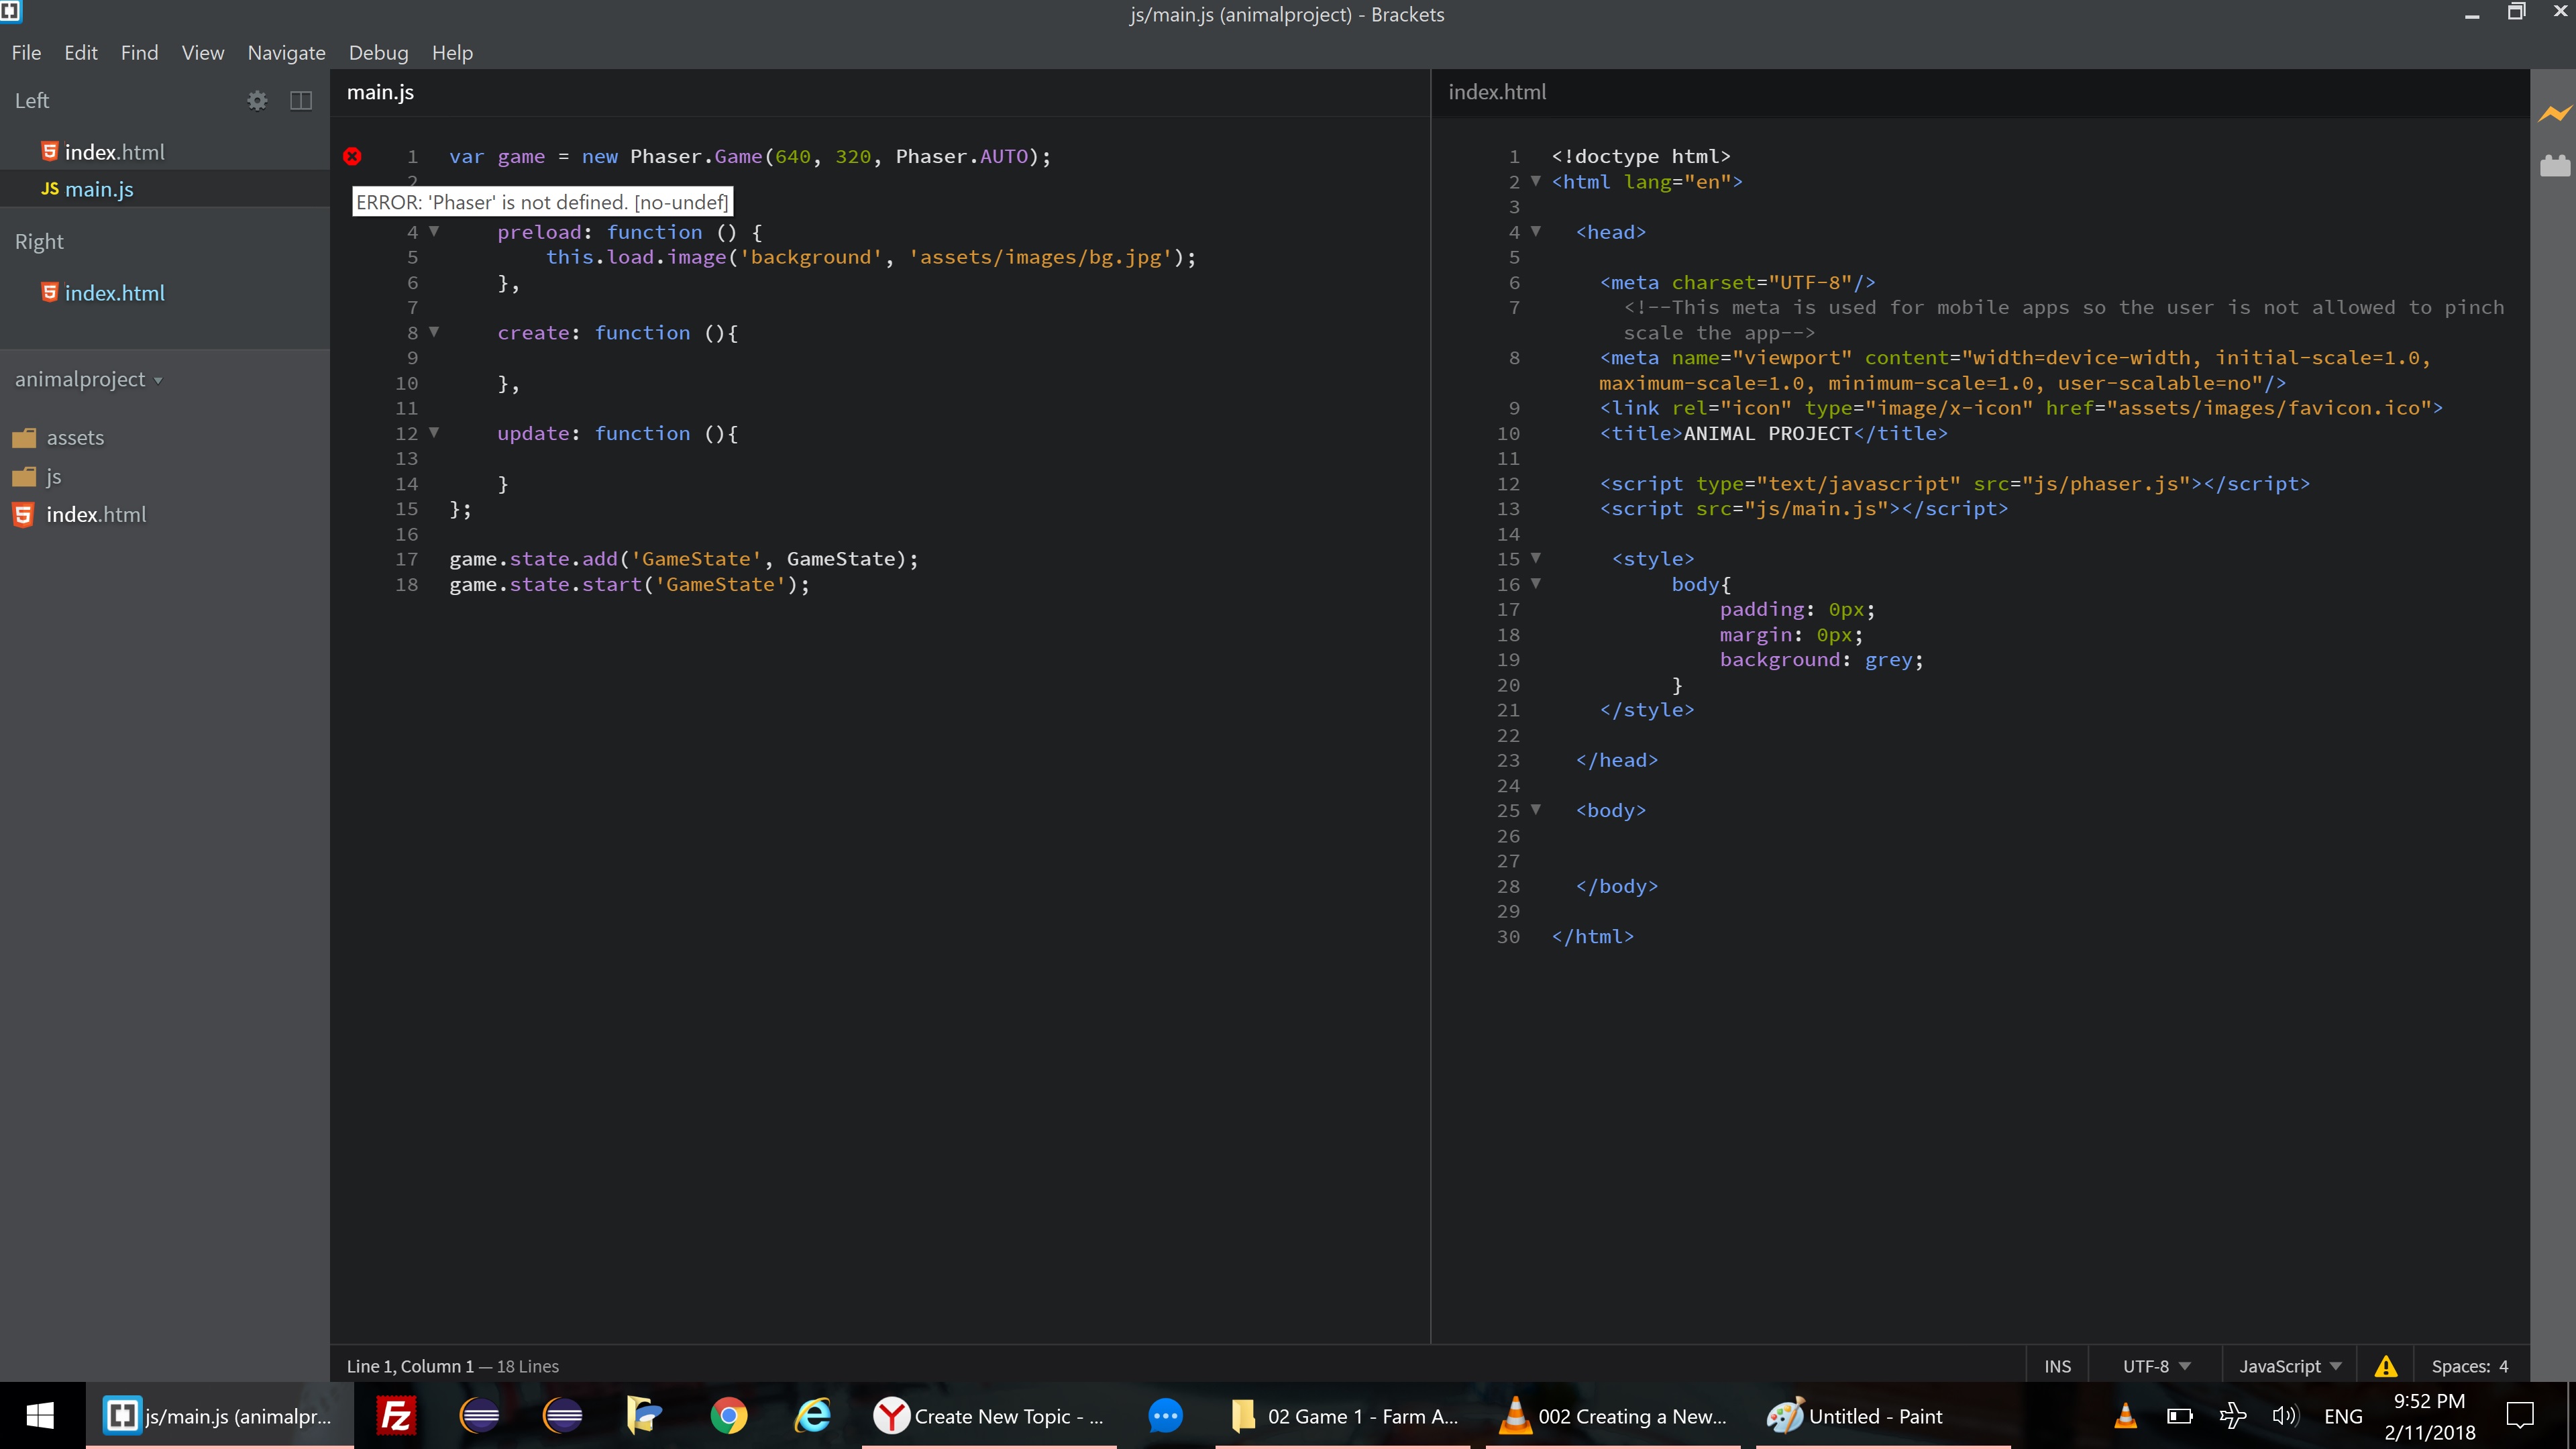2576x1449 pixels.
Task: Click the Left pane heading in sidebar
Action: point(32,100)
